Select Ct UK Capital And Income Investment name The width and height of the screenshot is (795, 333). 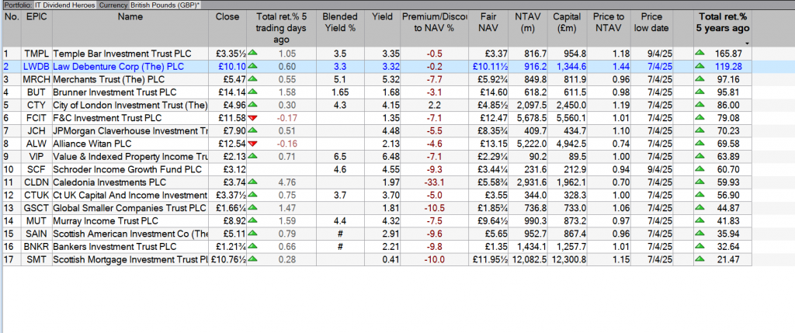(x=130, y=196)
